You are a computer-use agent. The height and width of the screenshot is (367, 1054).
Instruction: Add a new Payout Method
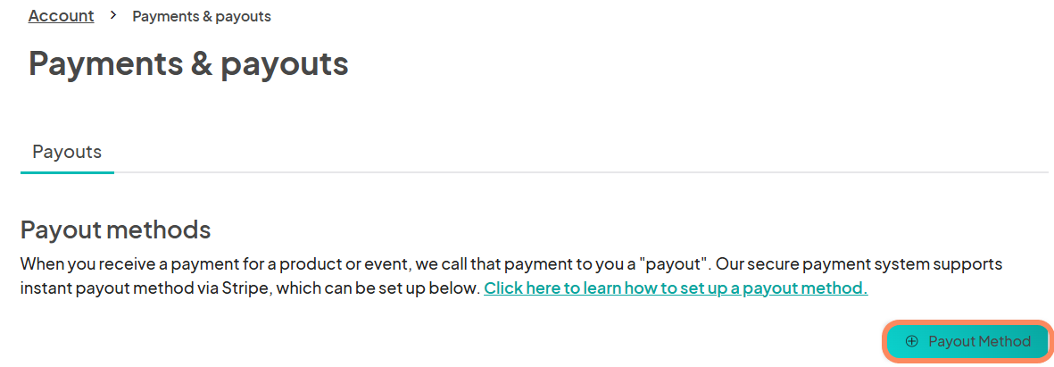point(967,341)
